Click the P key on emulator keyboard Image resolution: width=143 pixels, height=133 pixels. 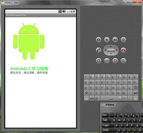pos(136,82)
